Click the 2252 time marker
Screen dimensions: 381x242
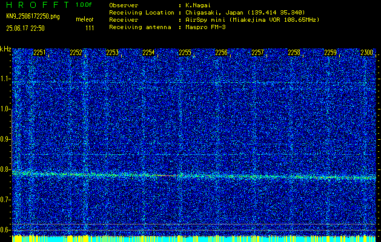click(76, 53)
